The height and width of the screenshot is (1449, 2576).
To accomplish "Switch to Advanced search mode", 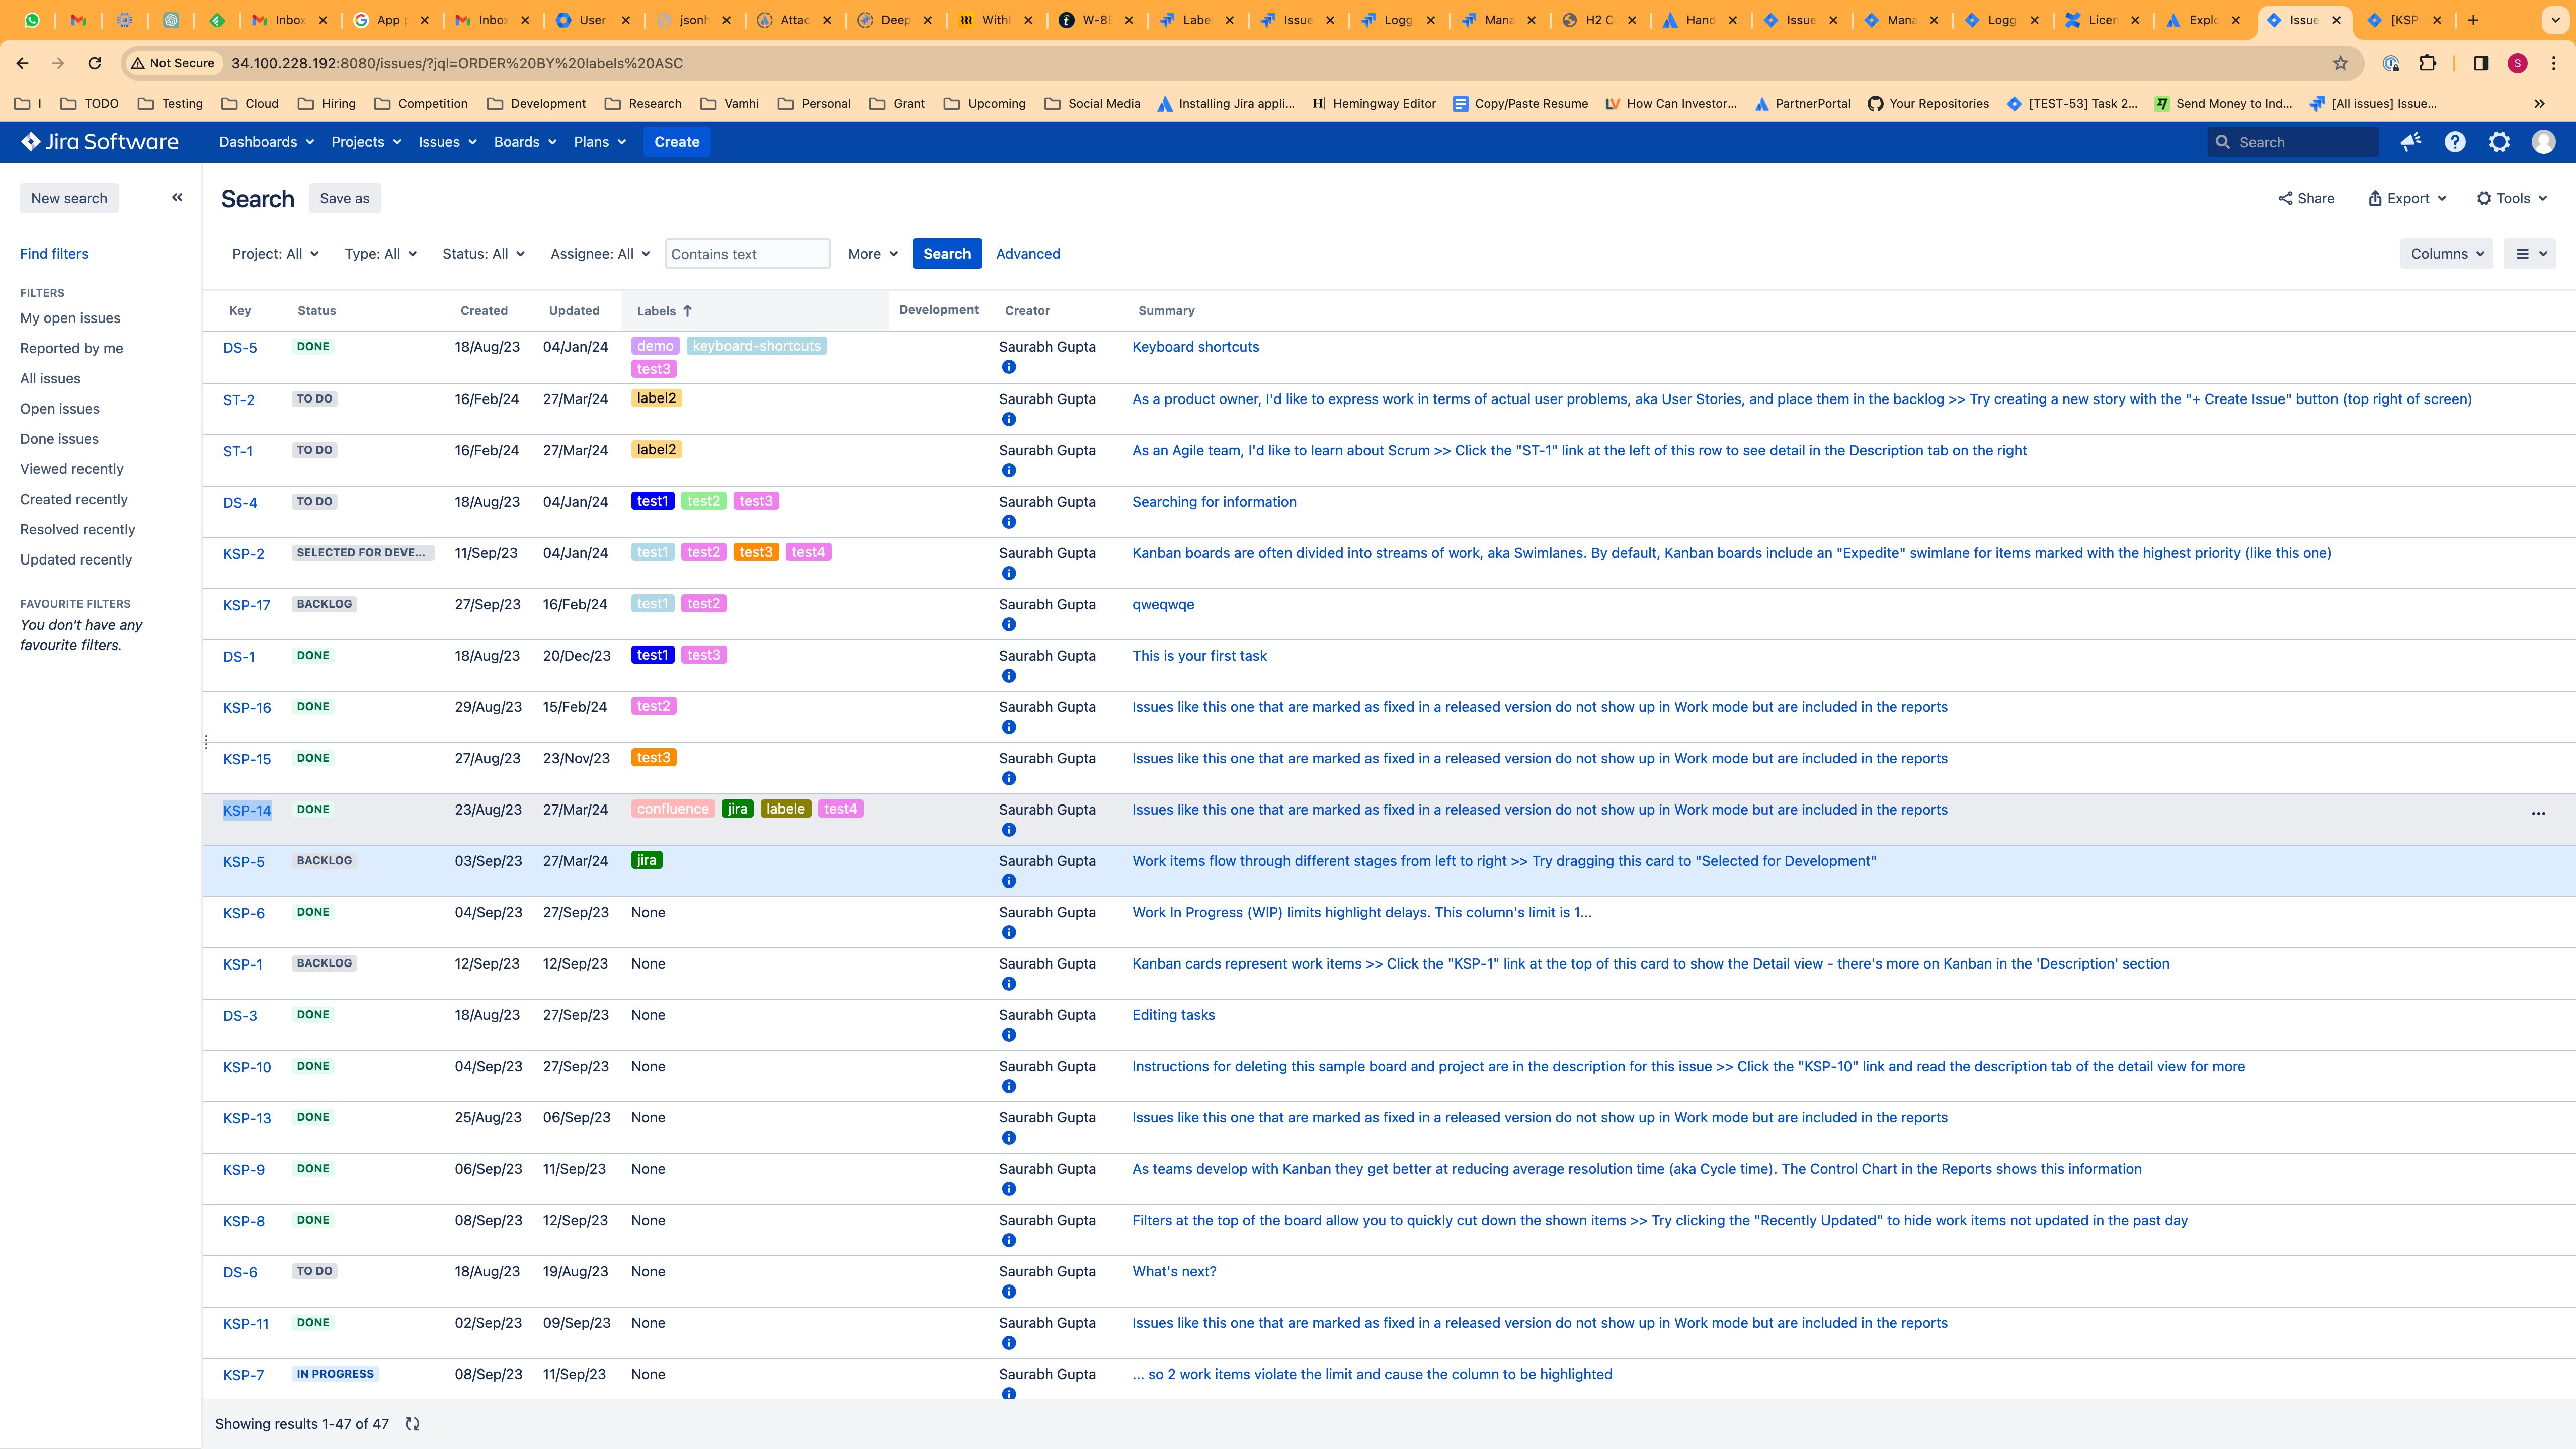I will click(1027, 254).
